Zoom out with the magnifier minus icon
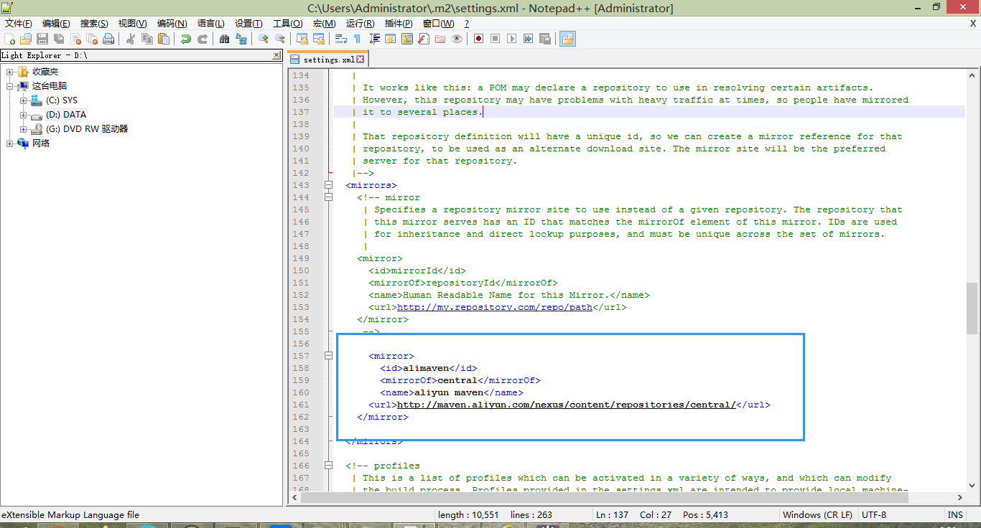981x528 pixels. pos(280,39)
